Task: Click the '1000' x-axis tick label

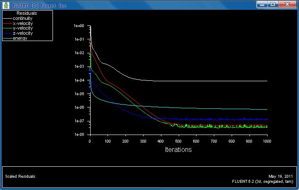Action: tap(267, 141)
